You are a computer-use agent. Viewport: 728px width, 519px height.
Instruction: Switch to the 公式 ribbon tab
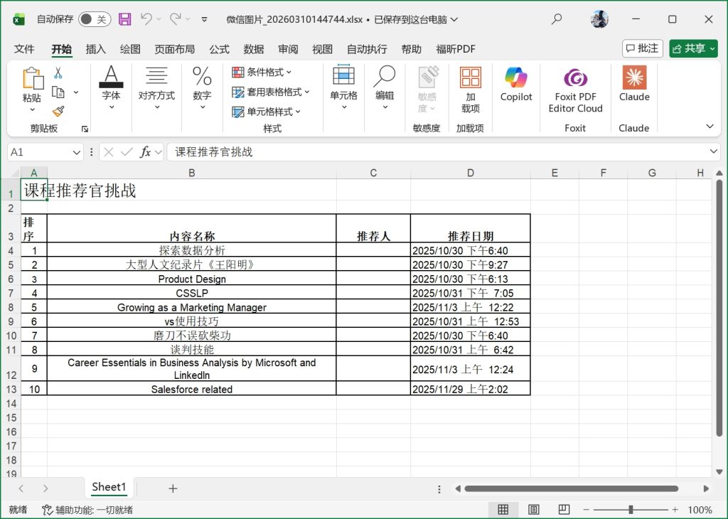coord(219,49)
